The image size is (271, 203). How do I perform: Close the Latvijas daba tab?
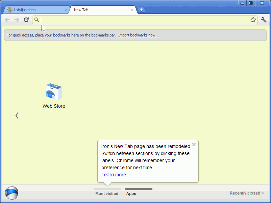(x=66, y=10)
